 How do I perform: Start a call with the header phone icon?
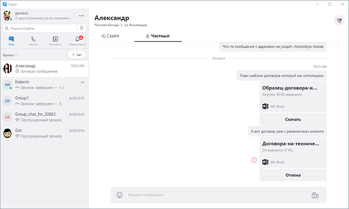click(338, 20)
